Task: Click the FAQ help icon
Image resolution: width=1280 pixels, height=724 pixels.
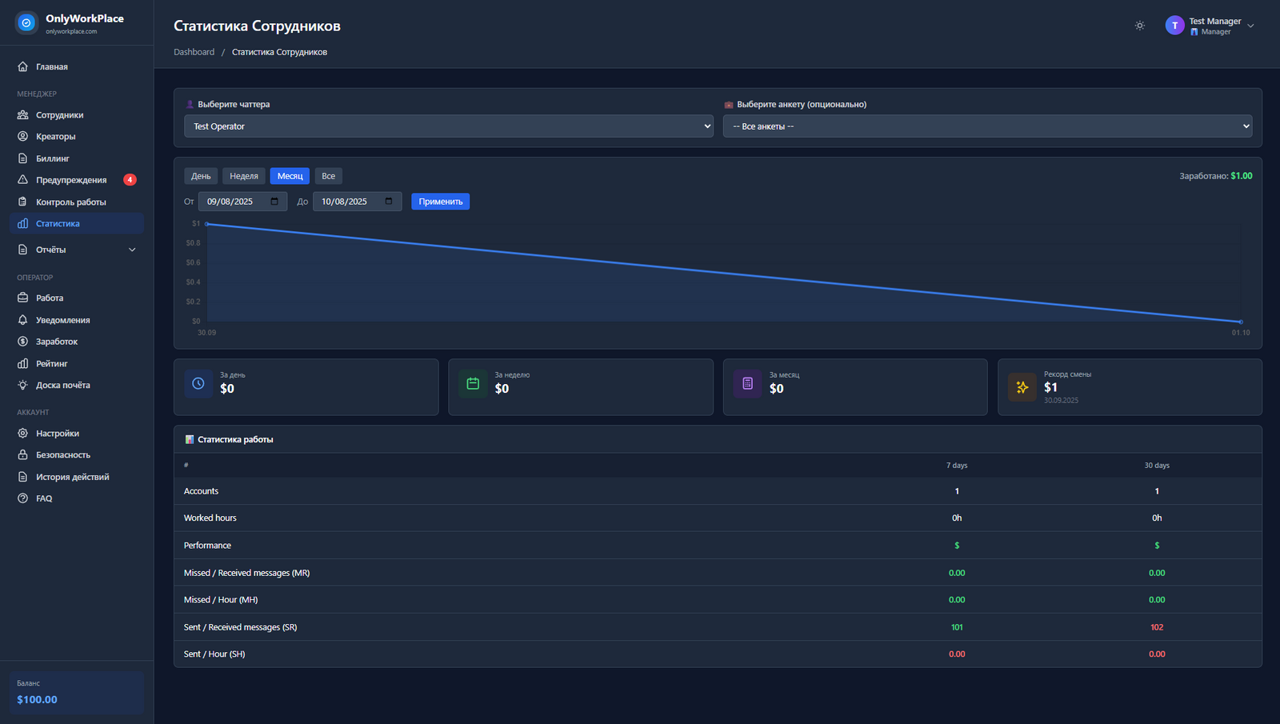Action: (x=23, y=498)
